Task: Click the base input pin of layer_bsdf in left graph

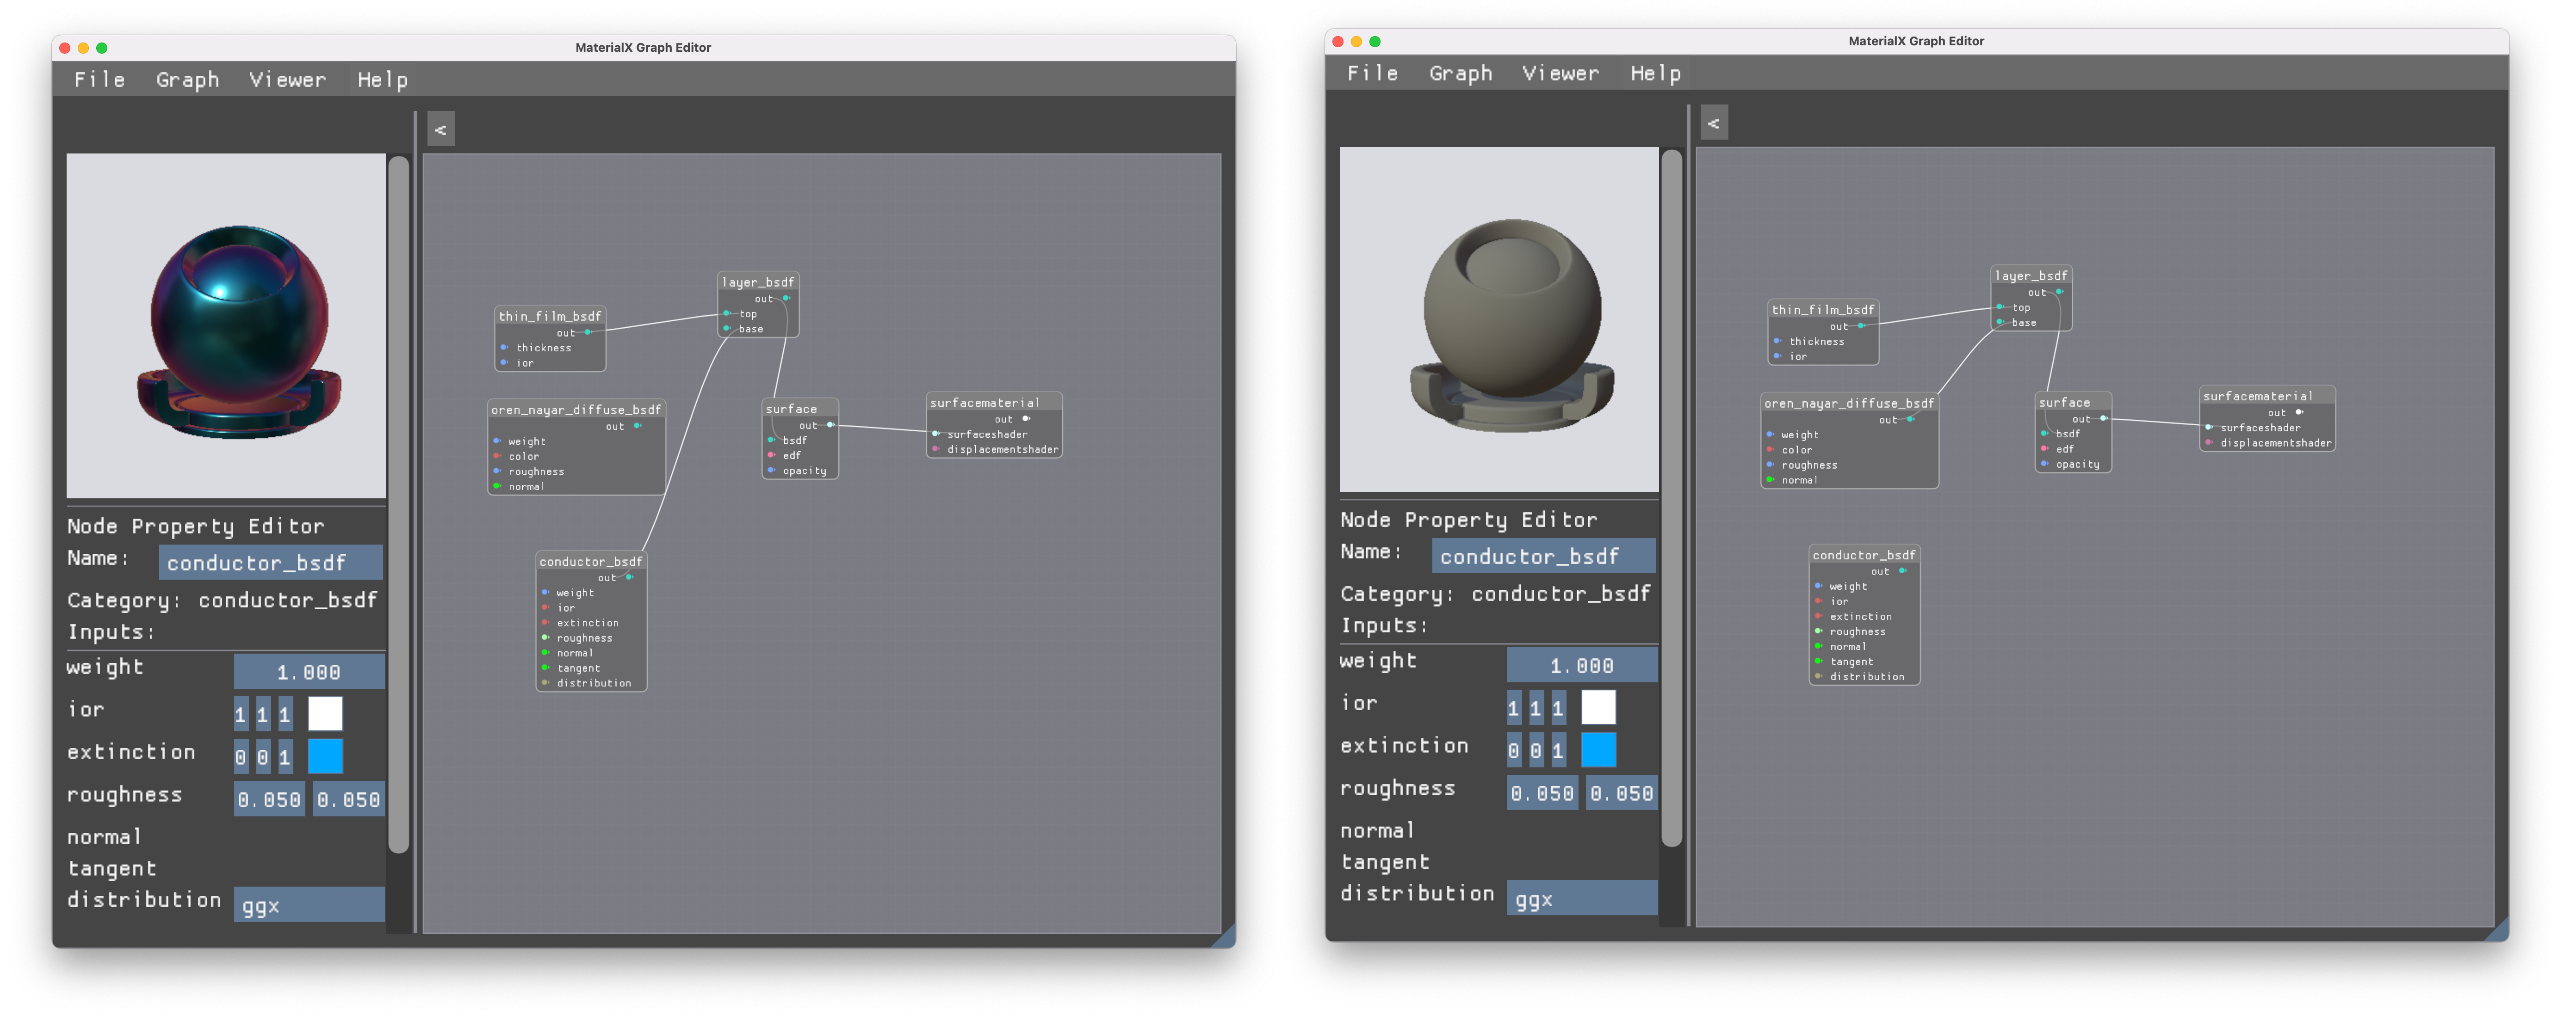Action: tap(727, 329)
